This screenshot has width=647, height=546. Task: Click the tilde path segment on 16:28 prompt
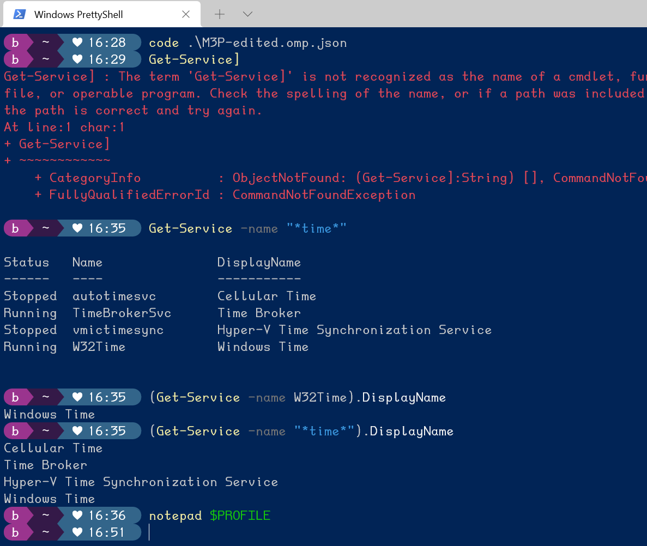(x=46, y=43)
